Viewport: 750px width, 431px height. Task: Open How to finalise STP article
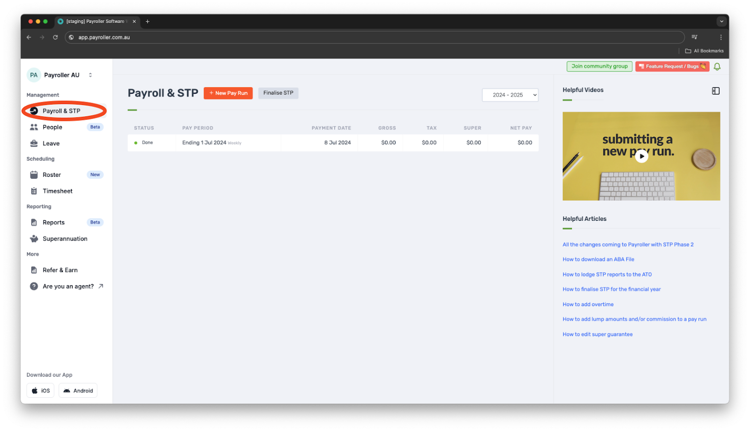611,289
